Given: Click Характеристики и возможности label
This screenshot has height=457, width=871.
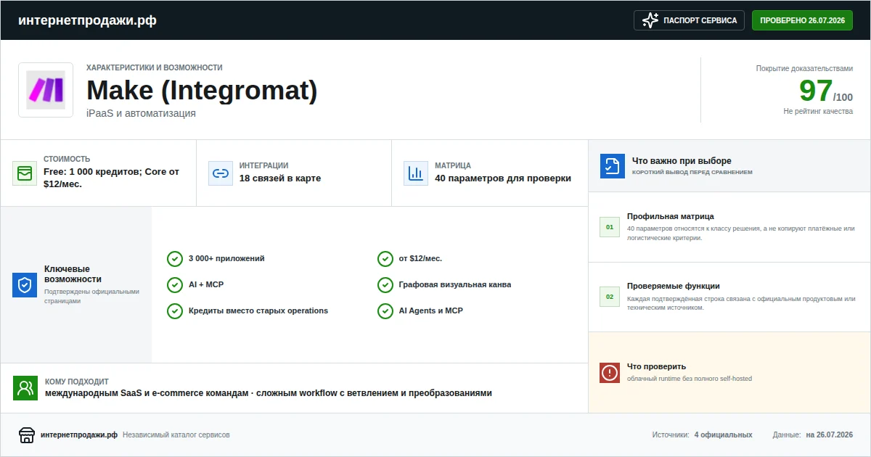Looking at the screenshot, I should (x=155, y=67).
